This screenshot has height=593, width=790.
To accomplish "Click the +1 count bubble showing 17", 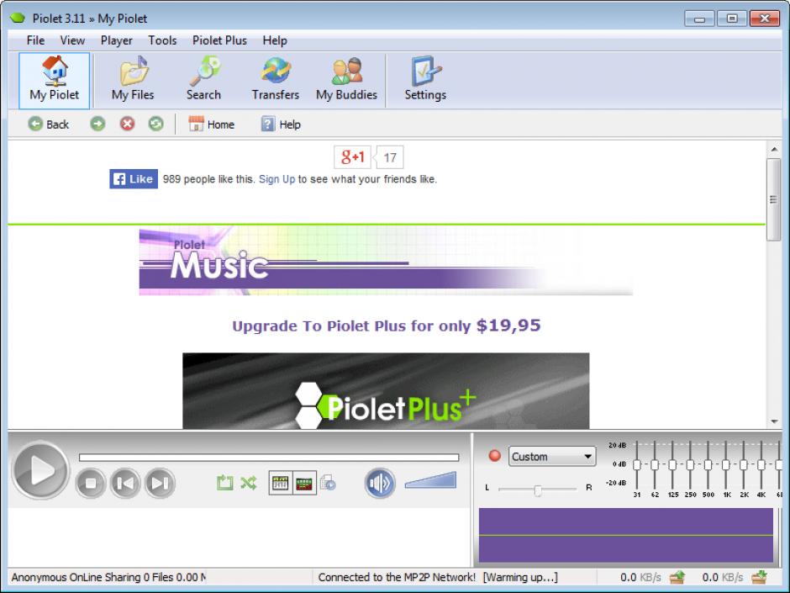I will coord(388,157).
